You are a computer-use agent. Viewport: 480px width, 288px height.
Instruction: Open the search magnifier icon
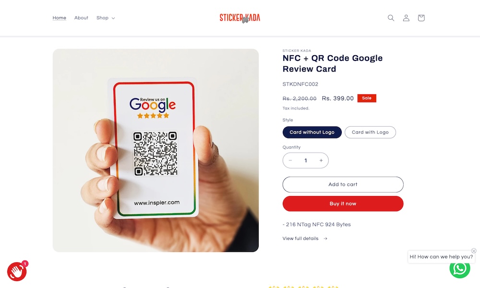tap(391, 18)
